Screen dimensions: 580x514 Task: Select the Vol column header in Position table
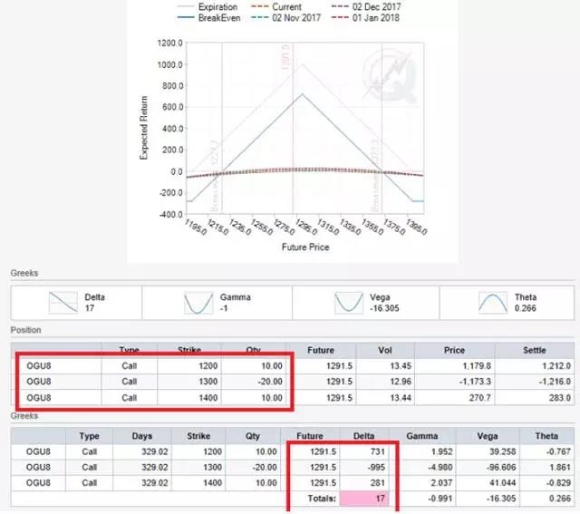[x=385, y=350]
